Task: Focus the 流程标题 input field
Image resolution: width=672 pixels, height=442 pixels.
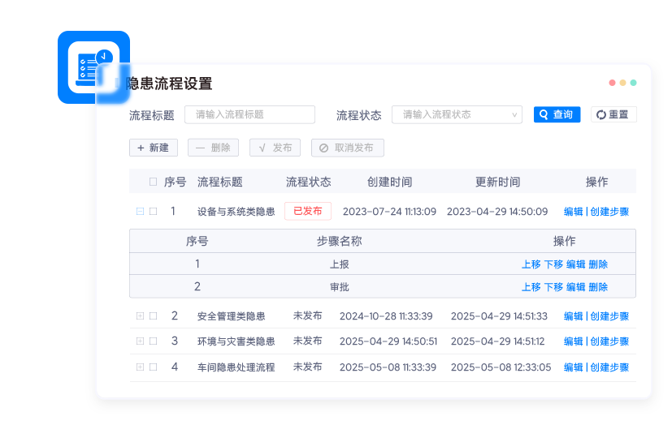Action: click(x=249, y=114)
